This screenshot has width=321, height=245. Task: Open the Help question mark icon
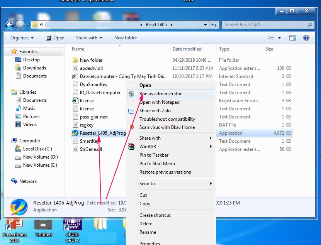point(306,38)
